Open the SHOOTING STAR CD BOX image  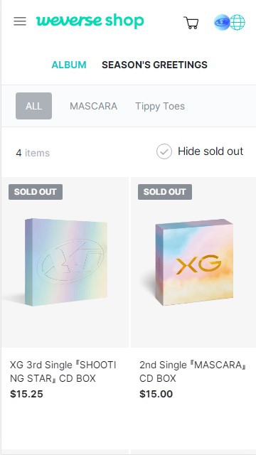[x=65, y=262]
